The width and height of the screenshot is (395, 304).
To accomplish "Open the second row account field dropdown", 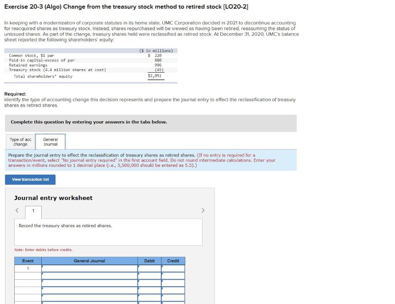I will (x=42, y=274).
